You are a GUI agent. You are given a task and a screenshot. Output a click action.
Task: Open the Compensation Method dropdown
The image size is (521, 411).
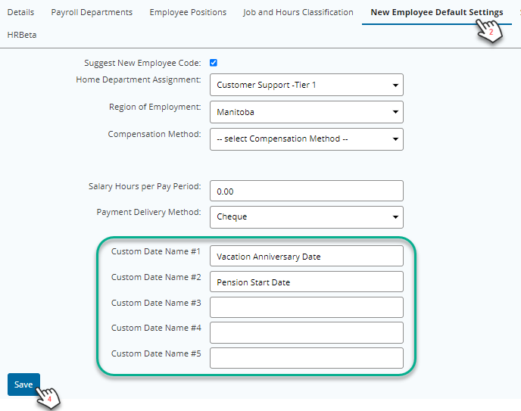307,139
